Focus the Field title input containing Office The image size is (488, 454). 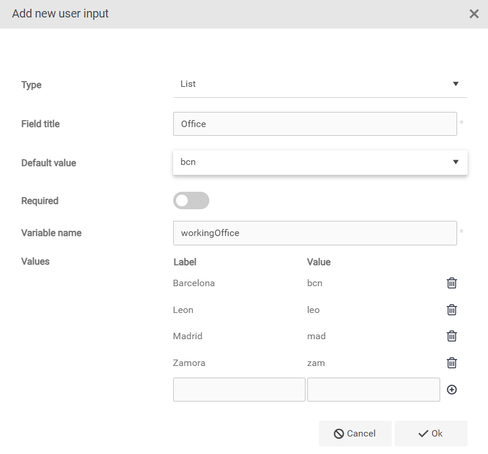[x=315, y=124]
